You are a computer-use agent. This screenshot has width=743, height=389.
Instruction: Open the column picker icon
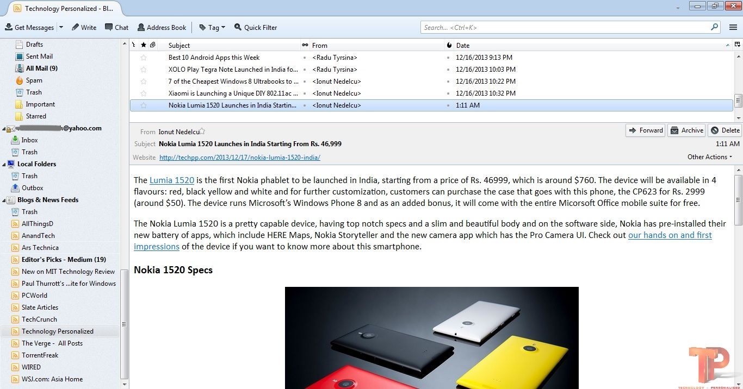pyautogui.click(x=738, y=45)
